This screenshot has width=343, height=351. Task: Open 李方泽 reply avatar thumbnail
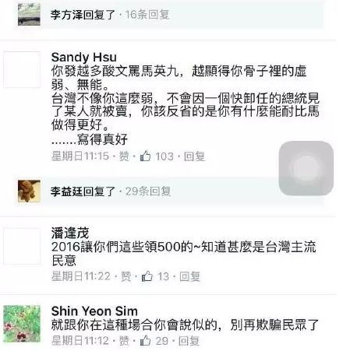pos(29,15)
